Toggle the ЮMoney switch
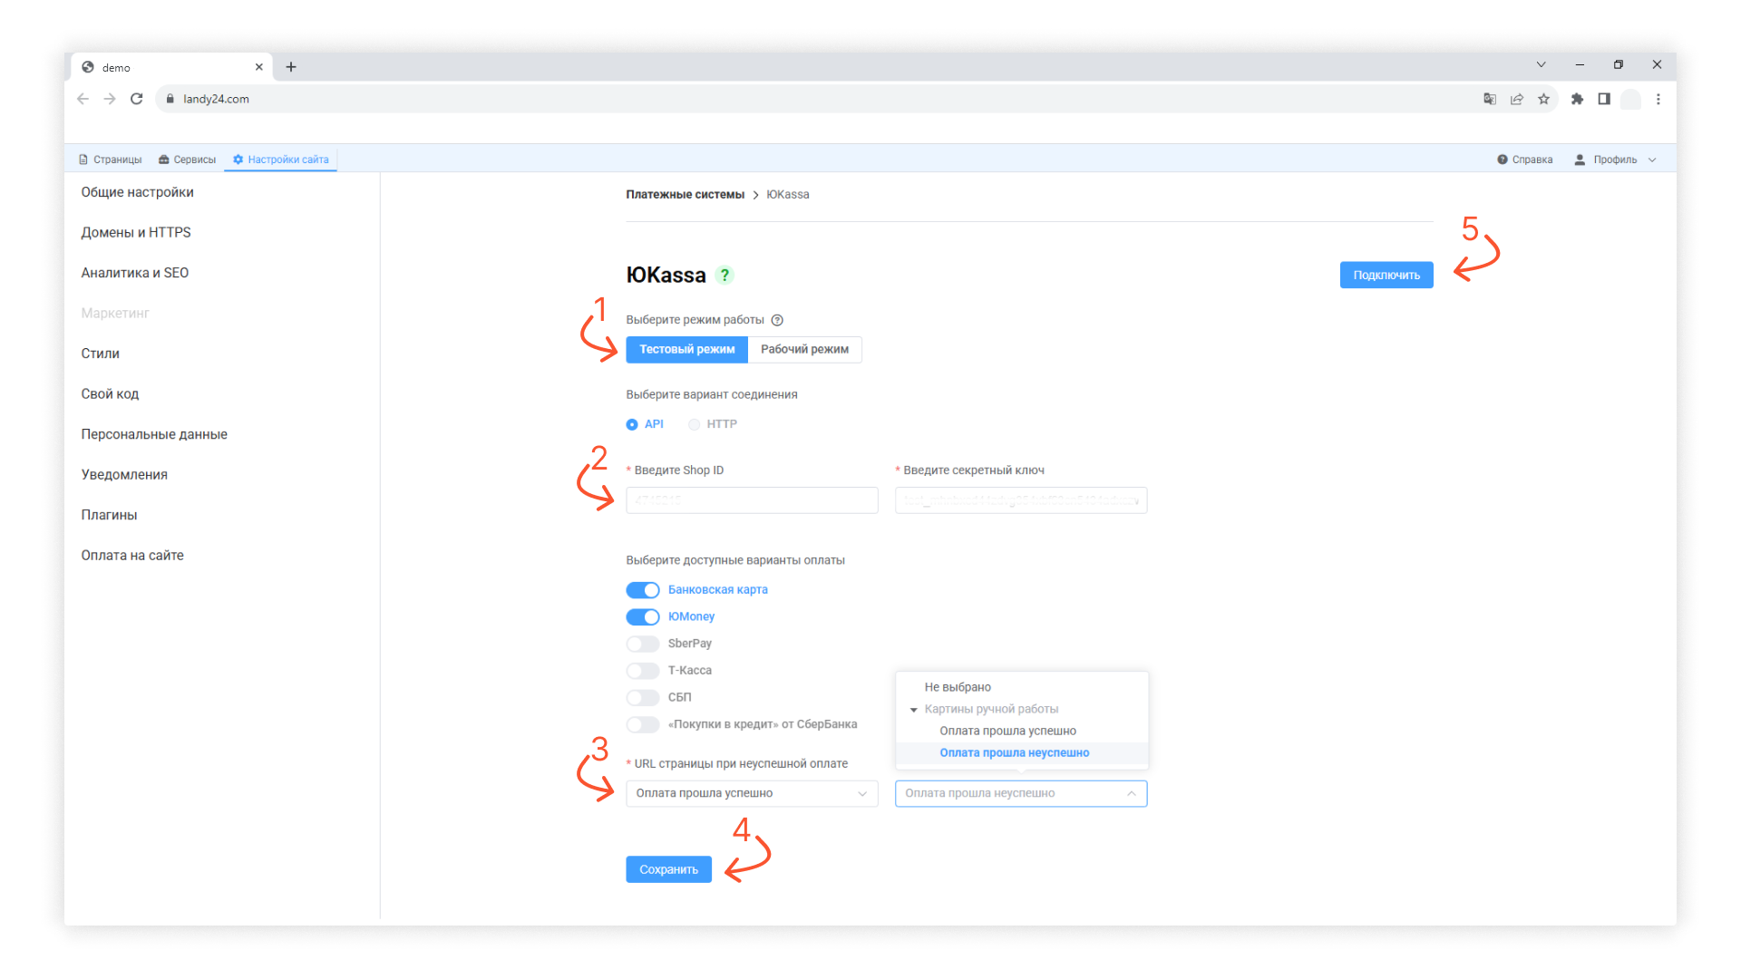 [643, 617]
